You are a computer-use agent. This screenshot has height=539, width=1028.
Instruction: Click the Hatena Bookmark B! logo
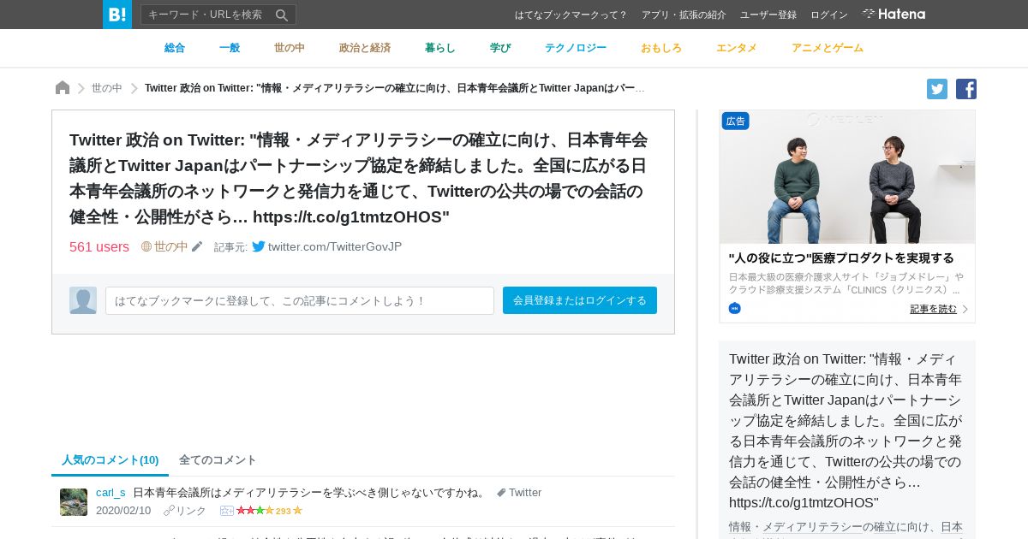117,15
